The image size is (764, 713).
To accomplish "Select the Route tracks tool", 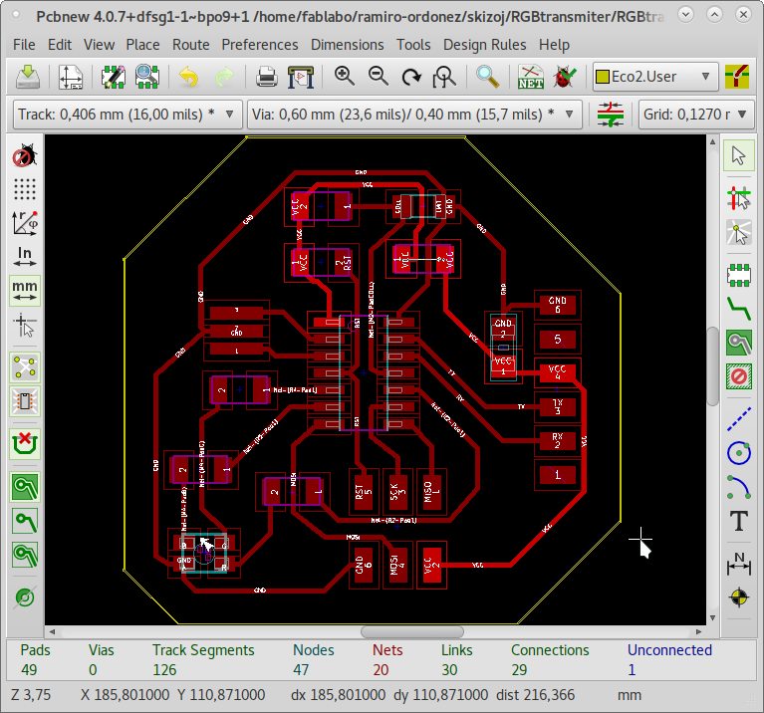I will point(739,309).
